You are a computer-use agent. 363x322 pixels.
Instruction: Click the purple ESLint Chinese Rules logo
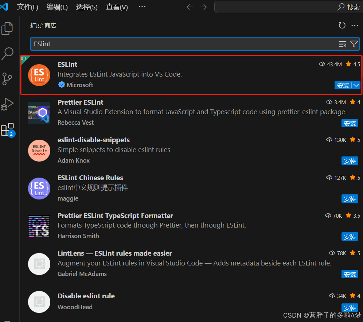click(39, 189)
